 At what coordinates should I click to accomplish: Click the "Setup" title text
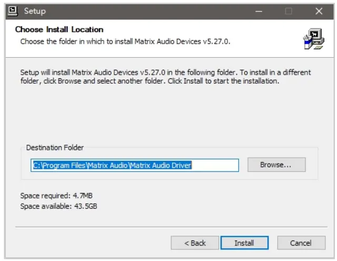point(35,11)
